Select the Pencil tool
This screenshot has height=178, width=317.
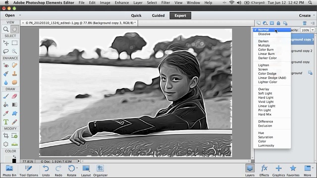14,122
